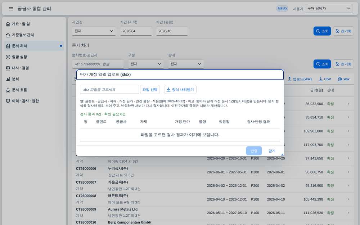Click the dialog resize handle corner
Image resolution: width=360 pixels, height=225 pixels.
coord(282,154)
